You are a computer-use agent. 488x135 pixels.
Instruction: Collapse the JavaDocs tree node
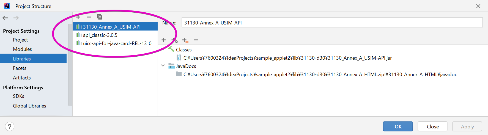[163, 66]
